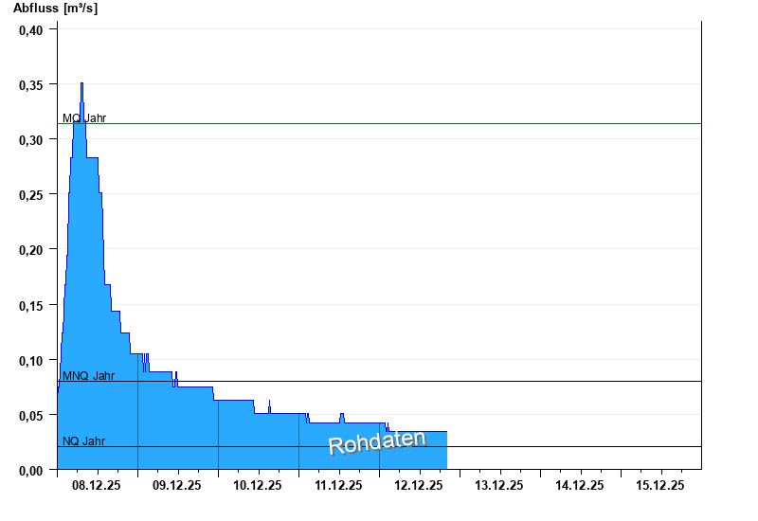
Task: Click the 0,35 y-axis label
Action: tap(31, 85)
